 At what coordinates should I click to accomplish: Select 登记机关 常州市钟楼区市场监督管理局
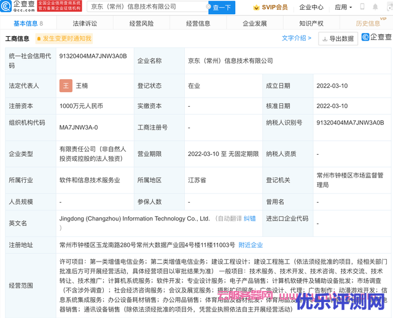point(350,180)
